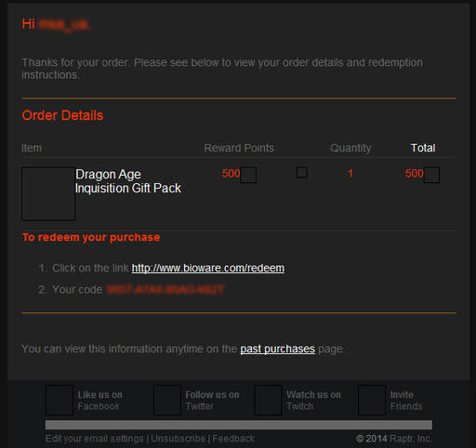Click the Twitter icon placeholder in footer

pyautogui.click(x=167, y=401)
